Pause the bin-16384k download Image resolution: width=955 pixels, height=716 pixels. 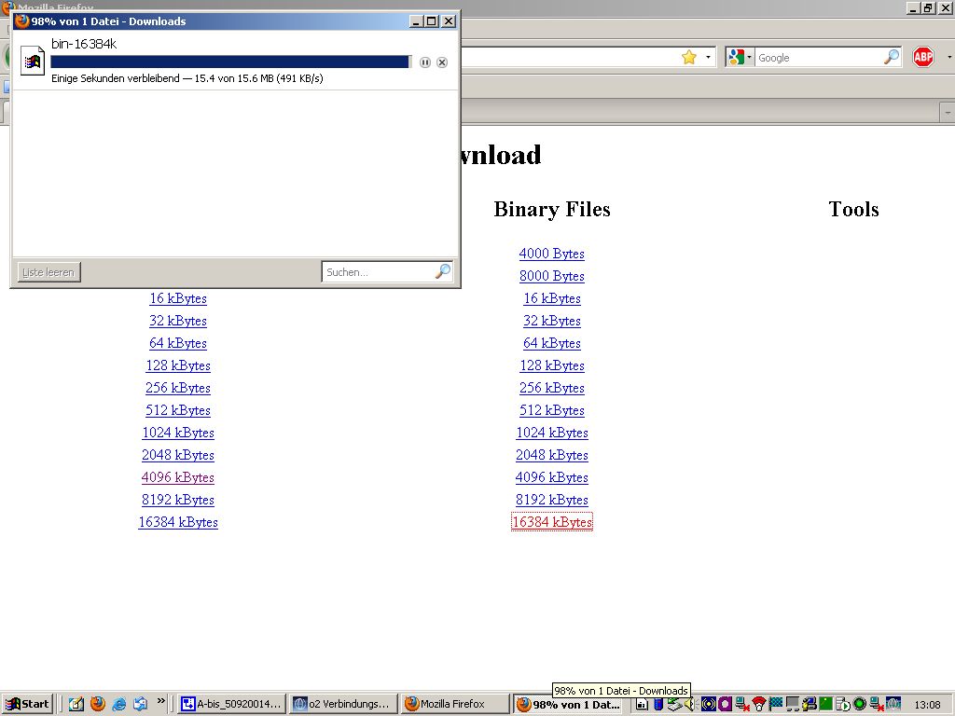pyautogui.click(x=425, y=62)
